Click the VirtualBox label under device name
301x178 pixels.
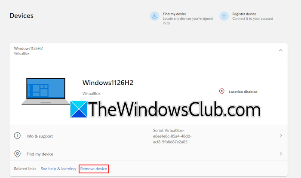click(x=91, y=93)
